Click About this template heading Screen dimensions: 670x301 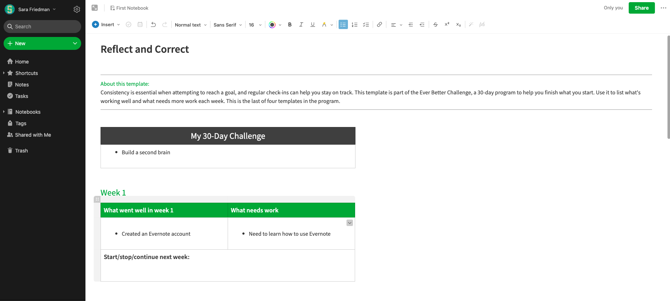tap(125, 84)
